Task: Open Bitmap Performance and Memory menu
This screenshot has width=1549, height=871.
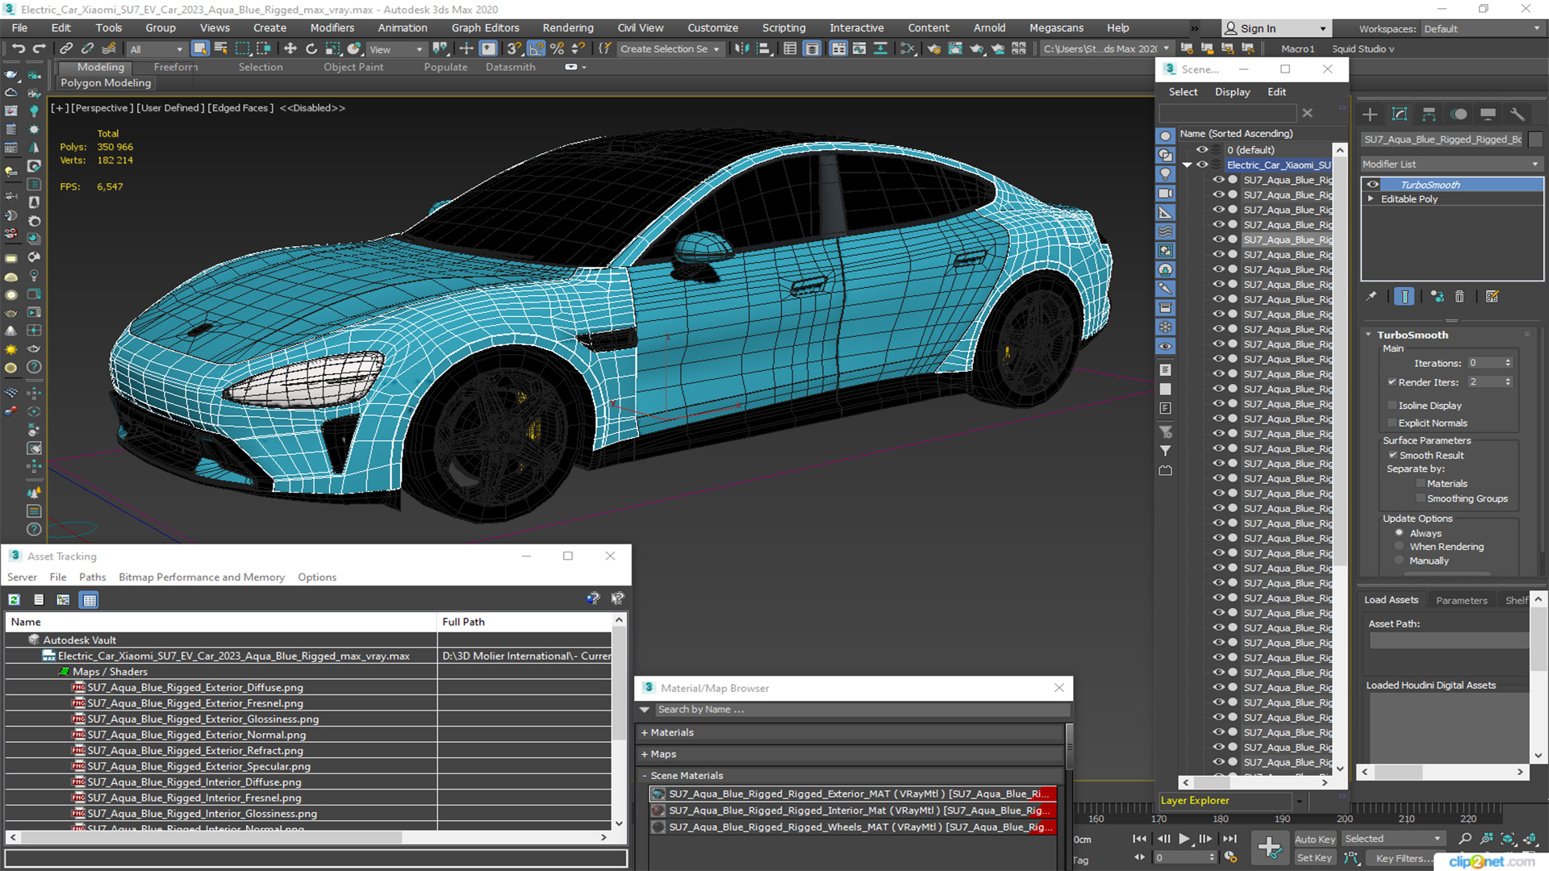Action: tap(201, 577)
